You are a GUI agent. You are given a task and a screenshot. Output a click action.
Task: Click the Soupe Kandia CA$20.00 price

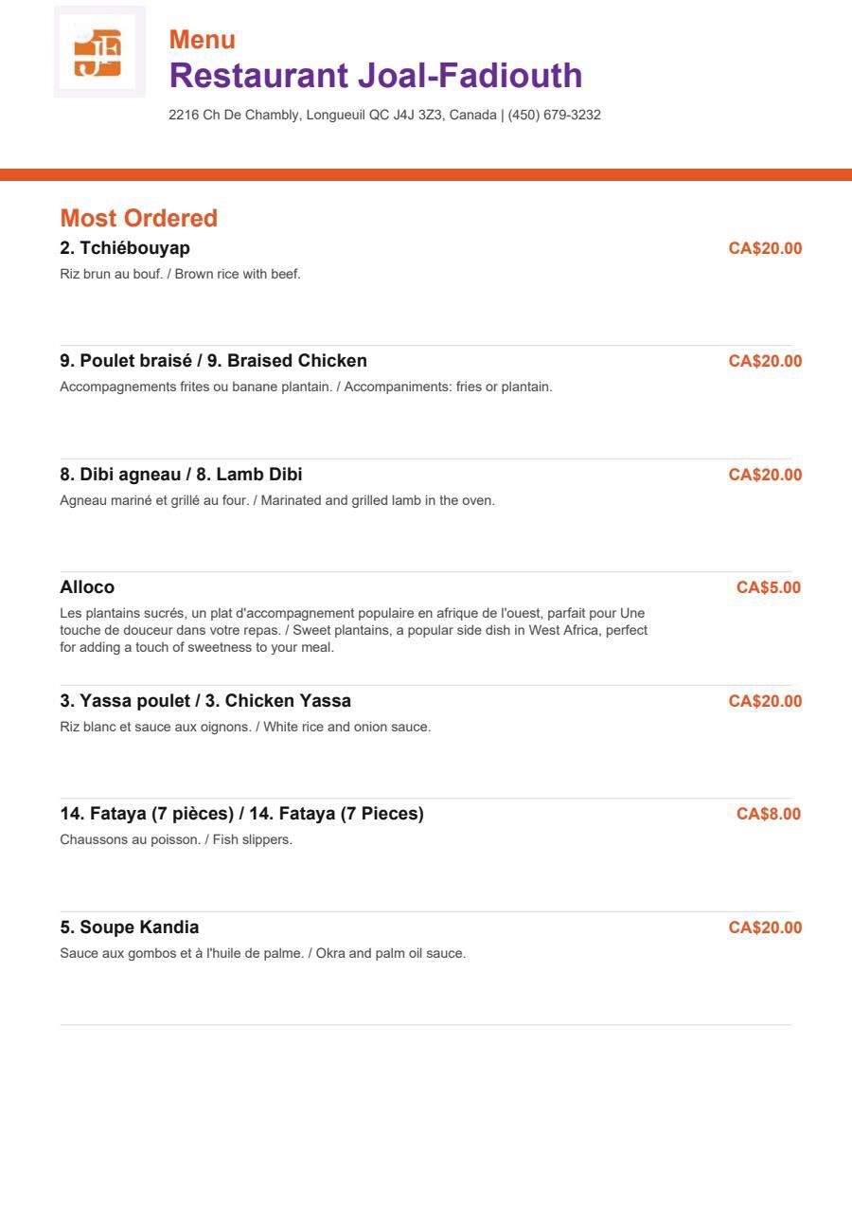point(765,927)
